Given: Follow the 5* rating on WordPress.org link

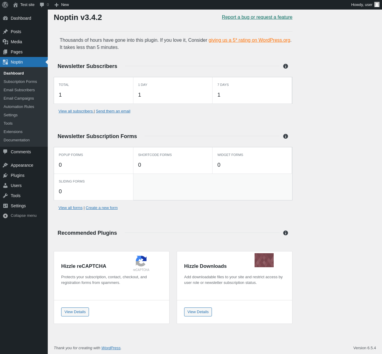Looking at the screenshot, I should click(249, 40).
